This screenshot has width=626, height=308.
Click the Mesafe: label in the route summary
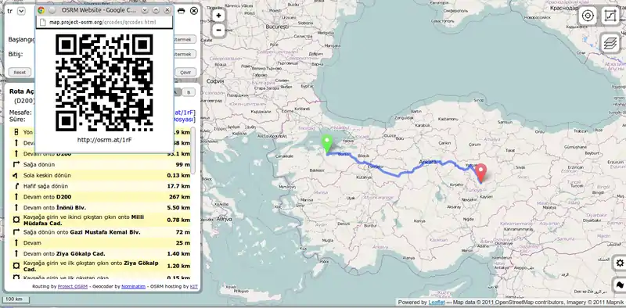(20, 113)
